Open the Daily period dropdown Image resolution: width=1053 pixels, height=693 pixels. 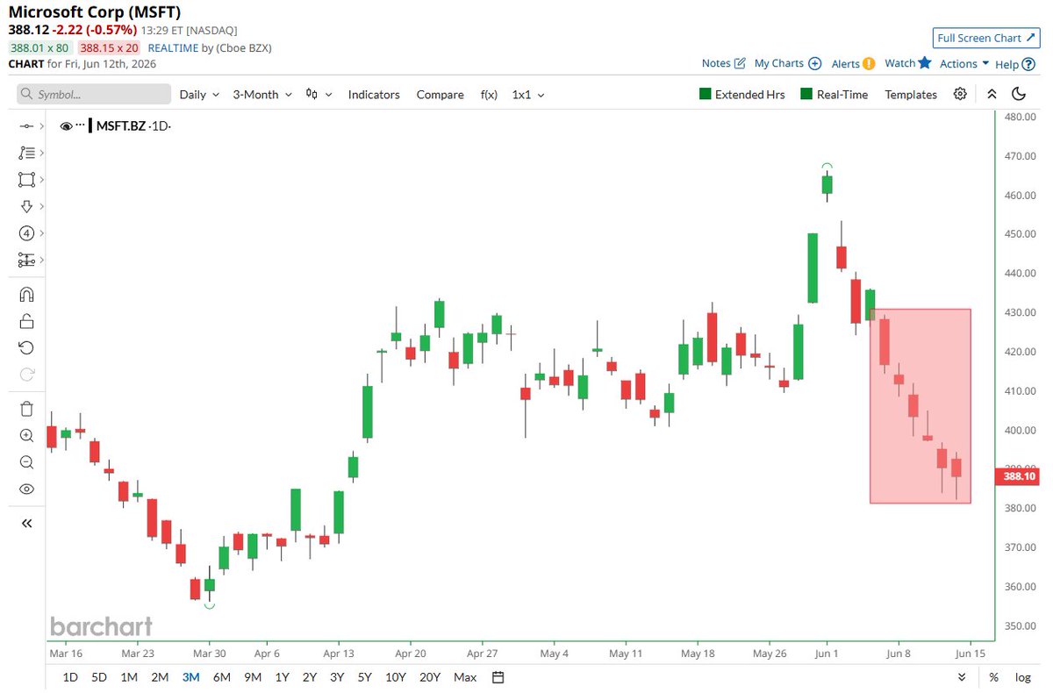[199, 95]
